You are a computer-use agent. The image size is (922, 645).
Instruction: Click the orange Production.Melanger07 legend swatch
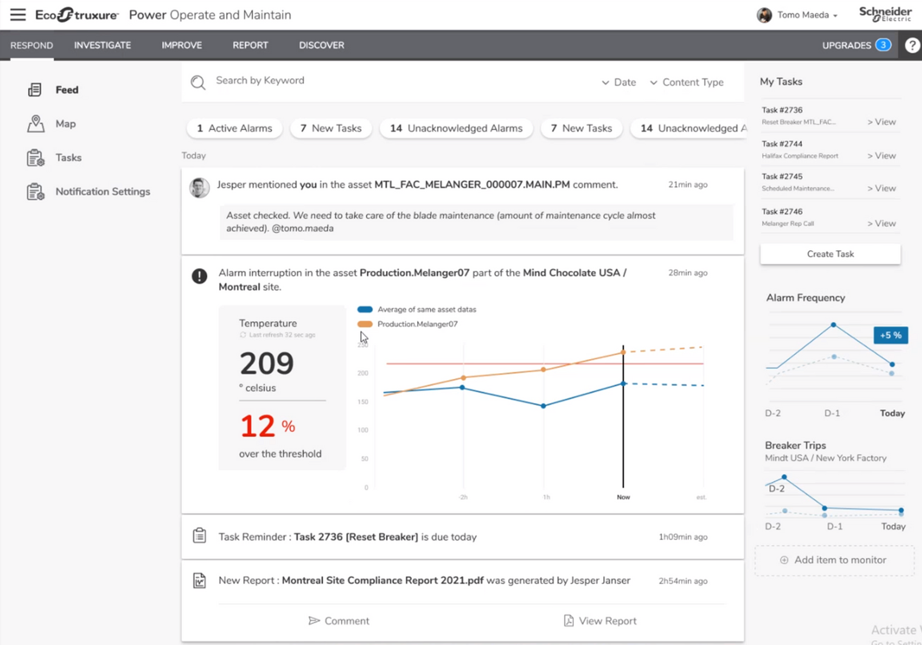pyautogui.click(x=365, y=324)
